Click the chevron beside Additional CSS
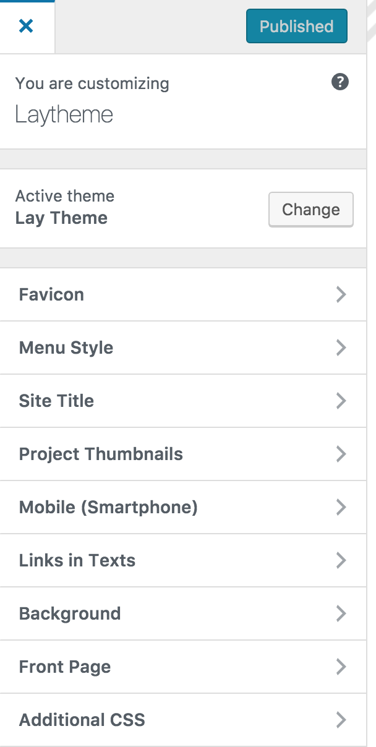This screenshot has height=747, width=376. [x=341, y=720]
